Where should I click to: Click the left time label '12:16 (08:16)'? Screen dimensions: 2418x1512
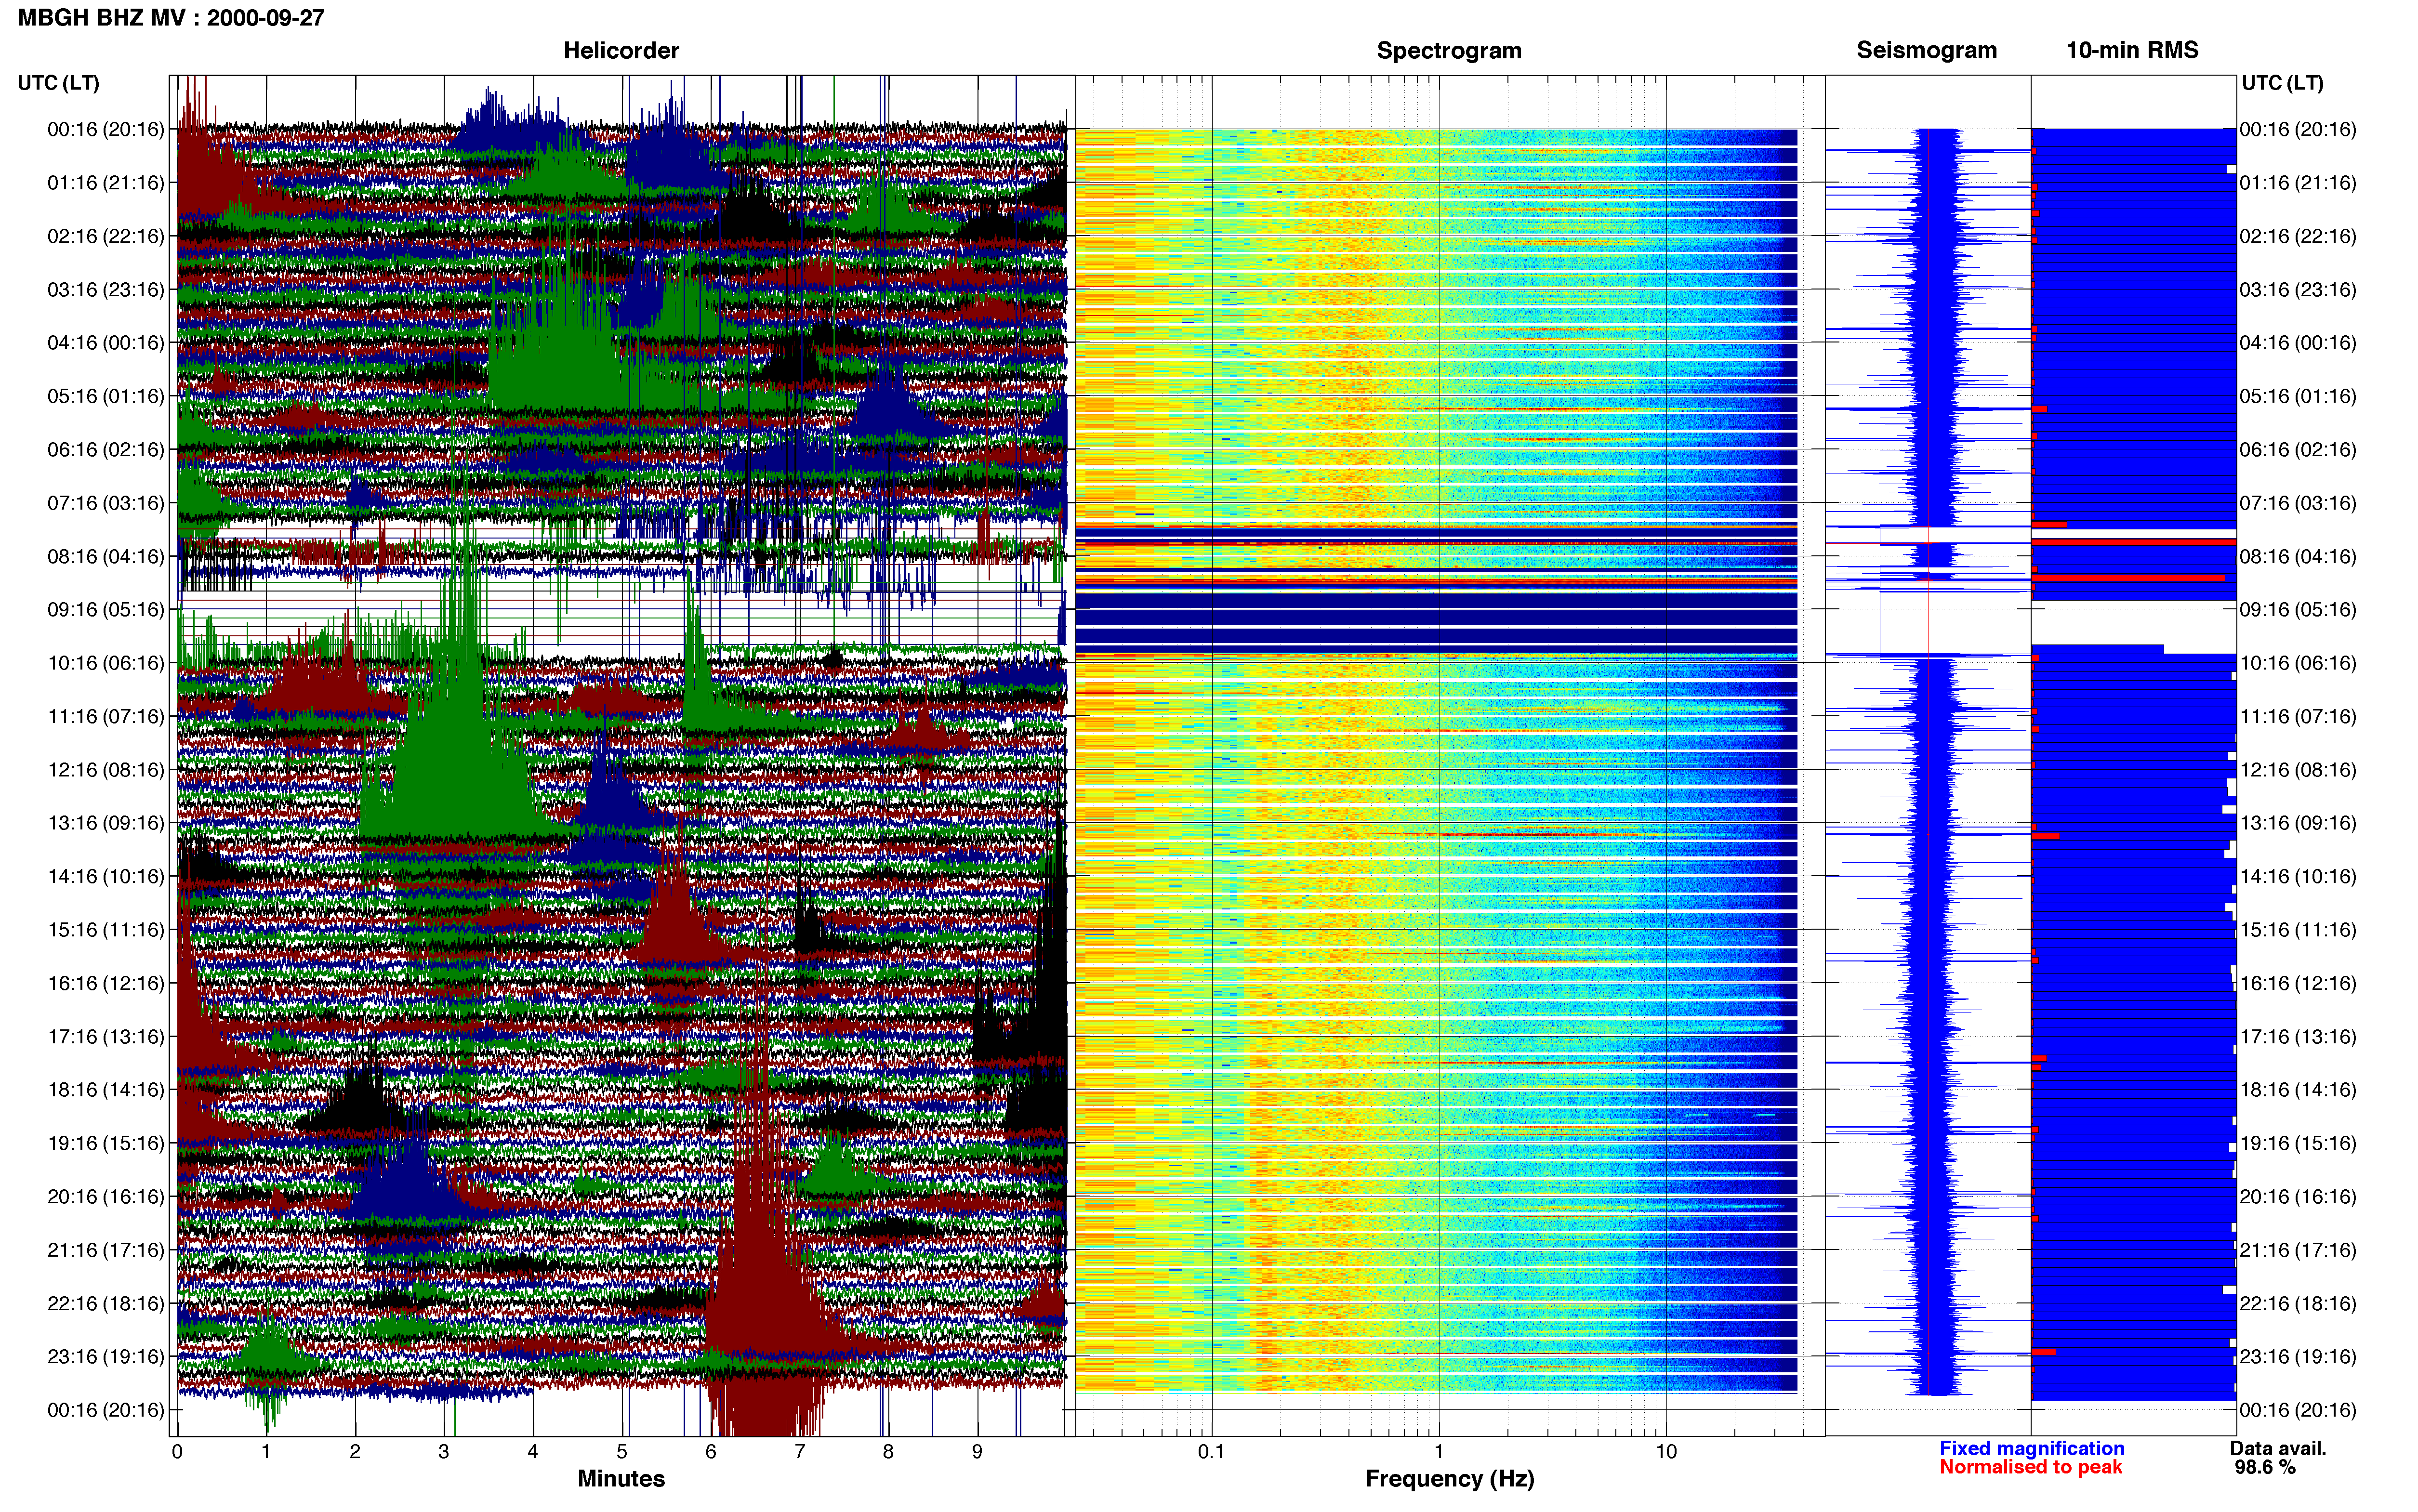(106, 770)
